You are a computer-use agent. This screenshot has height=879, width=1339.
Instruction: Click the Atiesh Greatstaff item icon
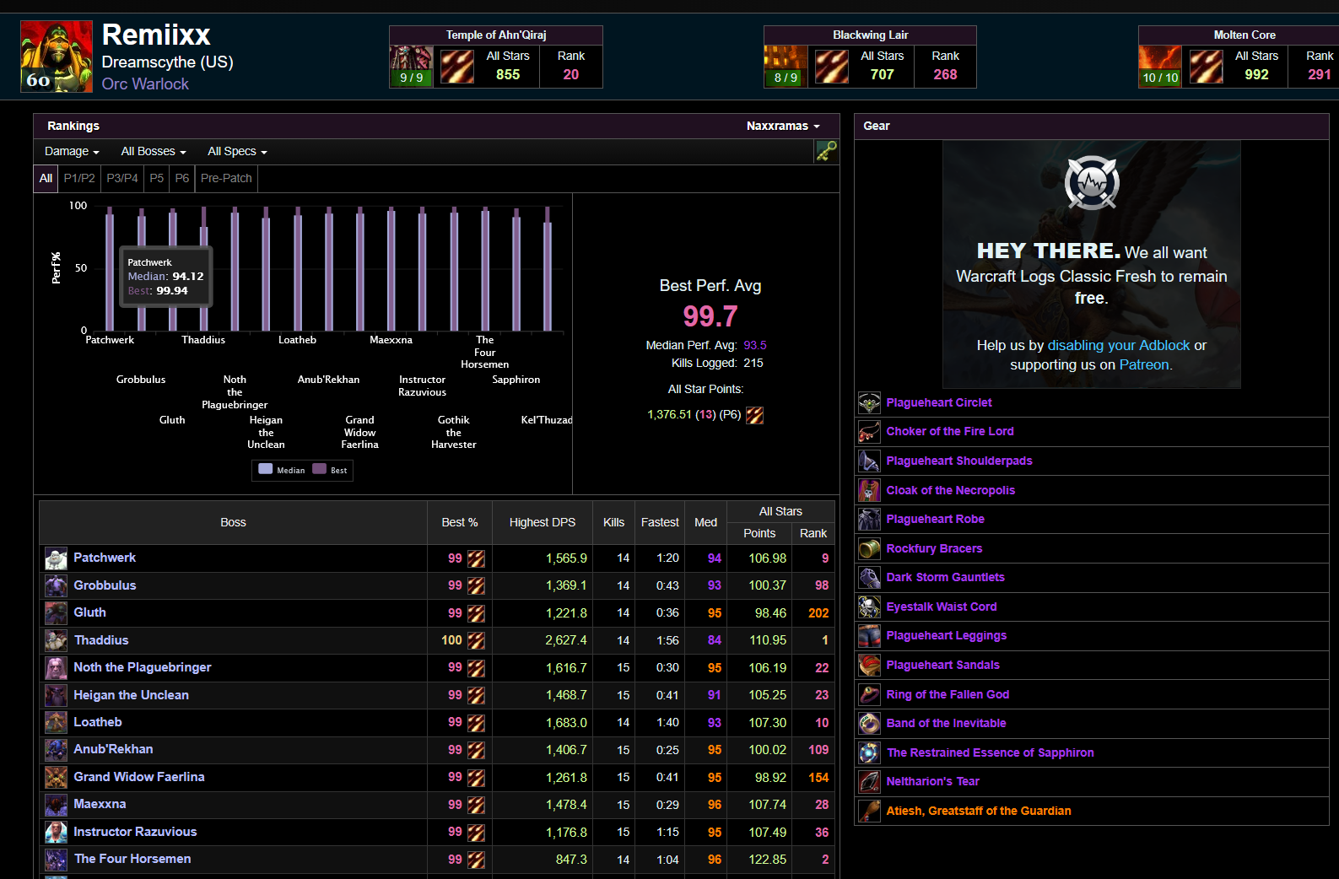pos(869,811)
